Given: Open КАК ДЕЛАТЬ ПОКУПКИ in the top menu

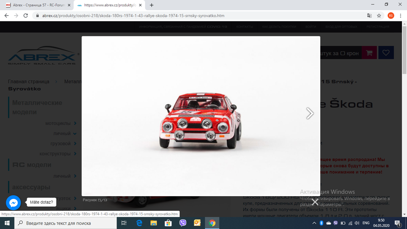Looking at the screenshot, I should tap(279, 27).
